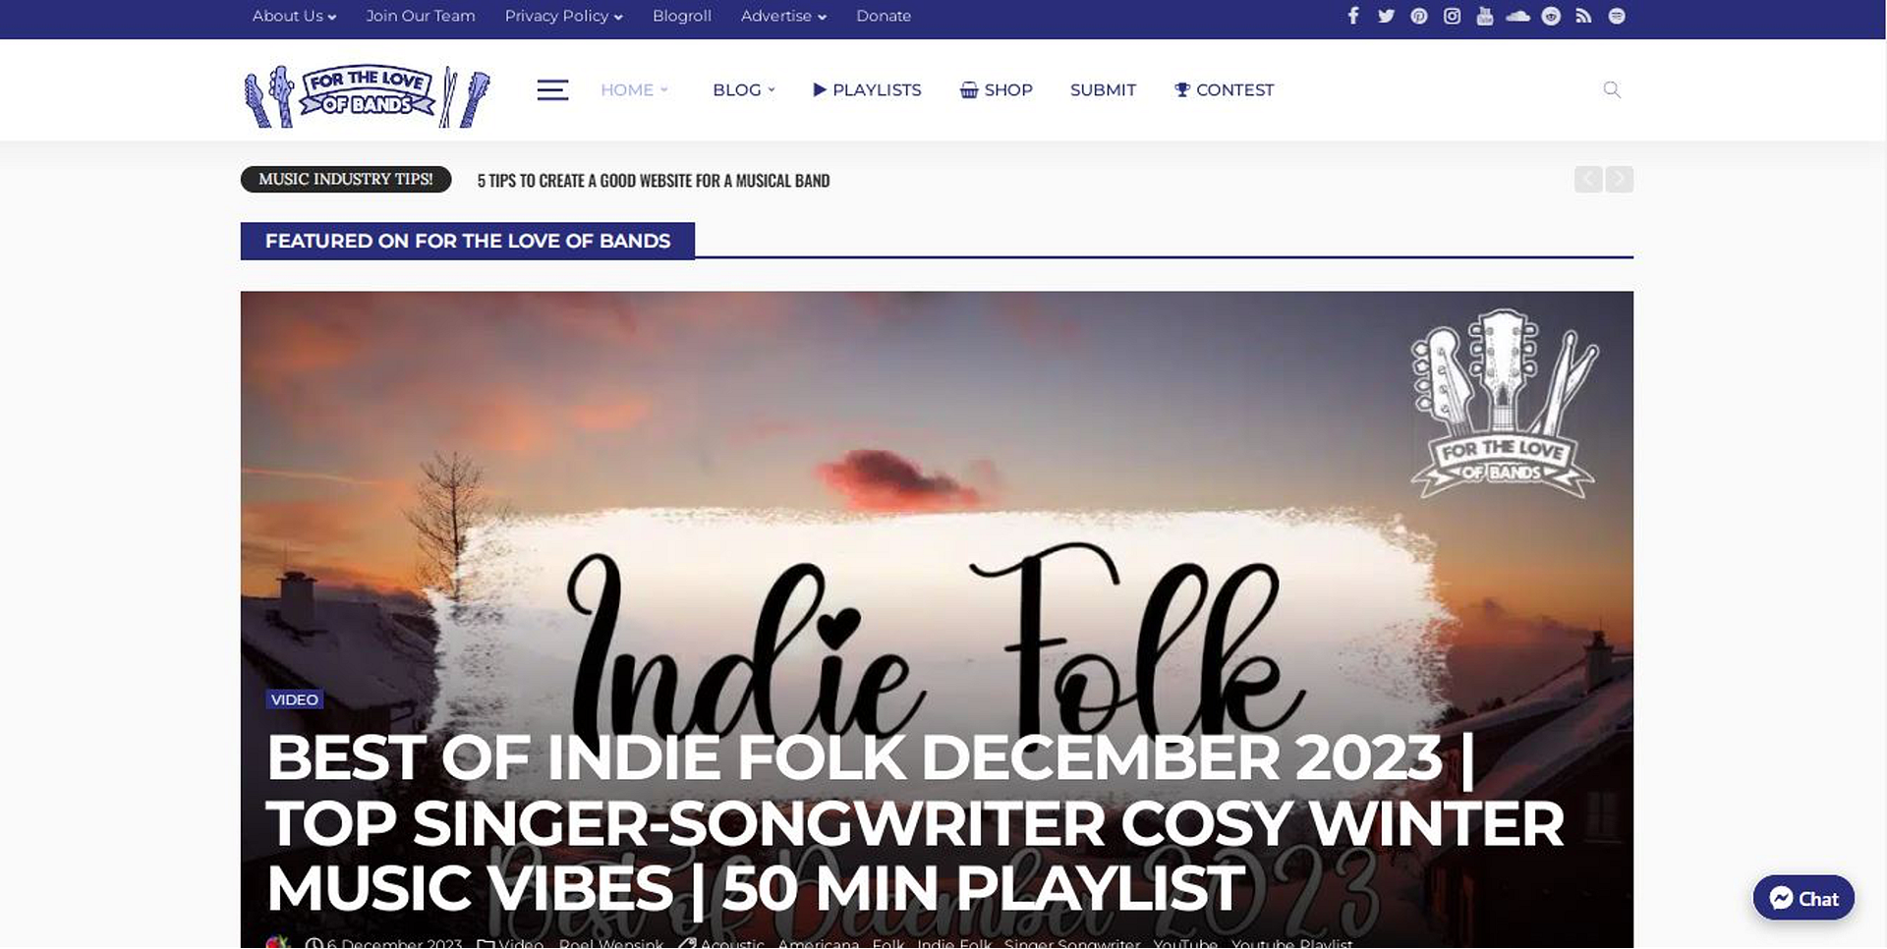Open the hamburger side menu
This screenshot has height=949, width=1887.
click(x=552, y=89)
